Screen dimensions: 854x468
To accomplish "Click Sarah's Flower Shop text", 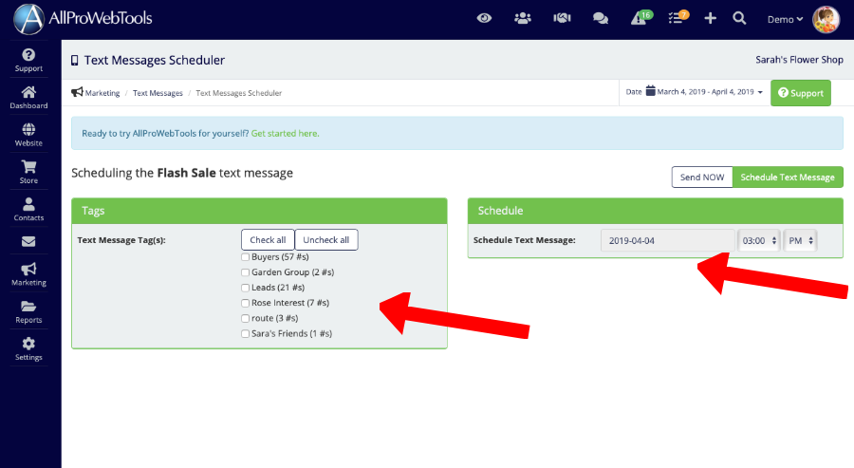I will pos(799,60).
